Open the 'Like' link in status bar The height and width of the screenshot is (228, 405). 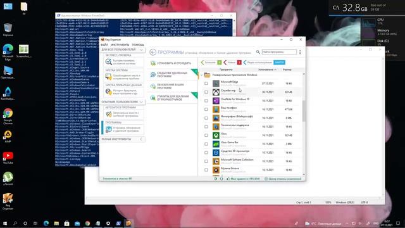click(x=245, y=179)
